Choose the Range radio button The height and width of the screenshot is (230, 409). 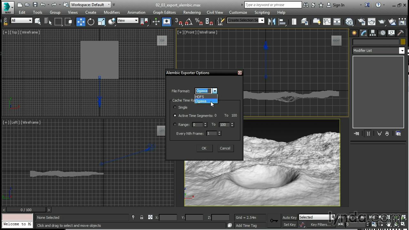(175, 125)
